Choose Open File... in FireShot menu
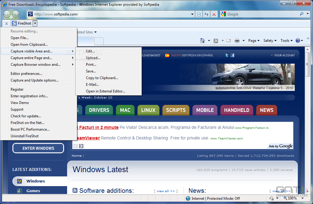The image size is (313, 204). click(x=19, y=38)
